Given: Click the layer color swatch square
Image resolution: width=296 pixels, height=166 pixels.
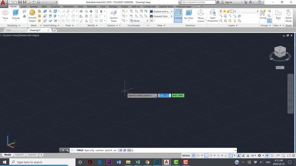Looking at the screenshot, I should pos(232,11).
